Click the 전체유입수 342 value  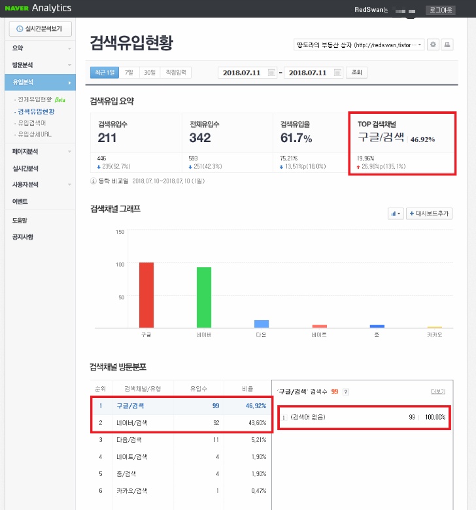200,138
